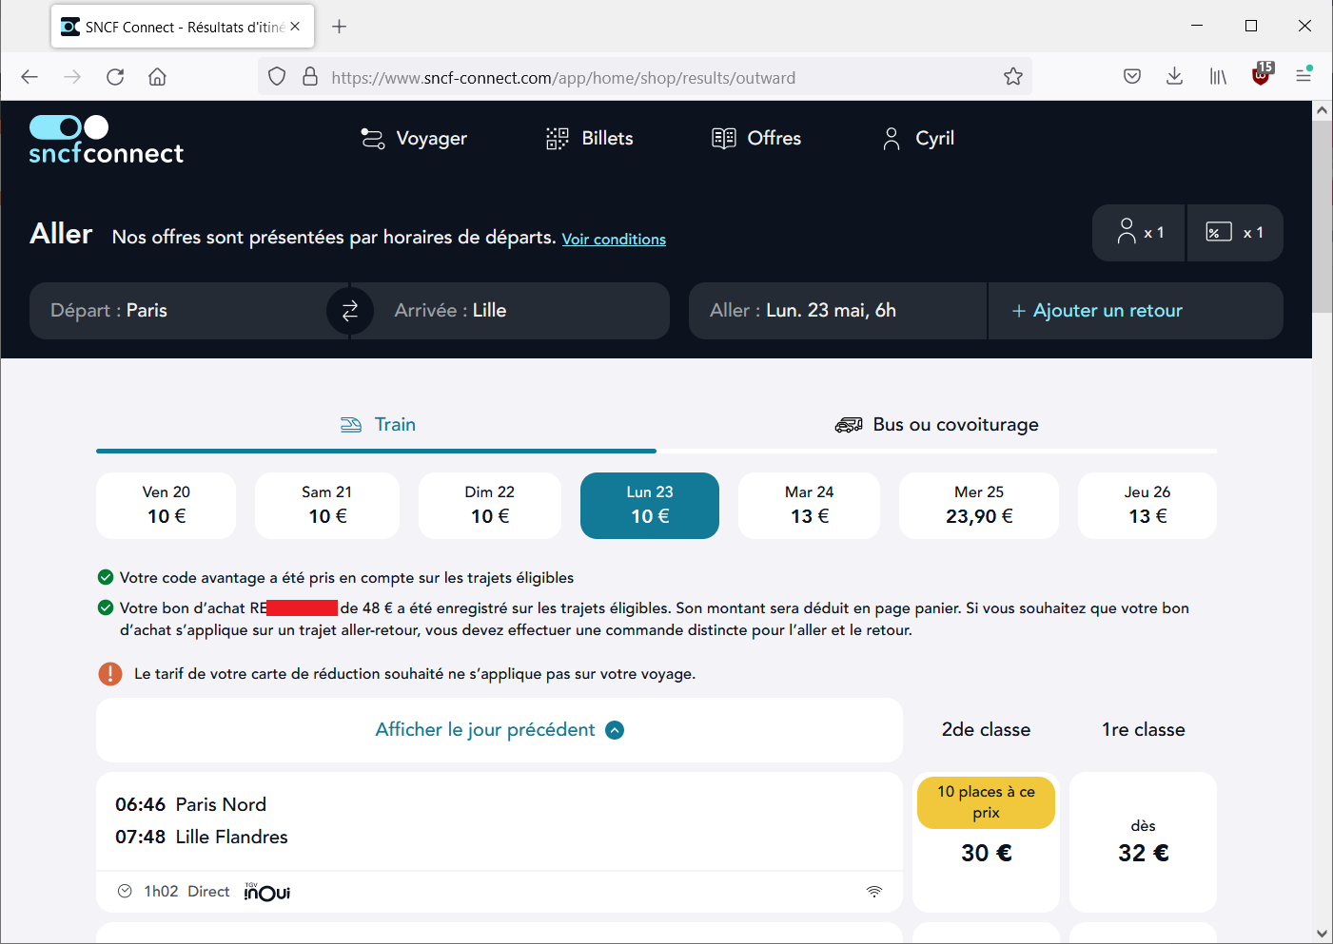
Task: Click the car icon in Bus tab
Action: click(849, 425)
